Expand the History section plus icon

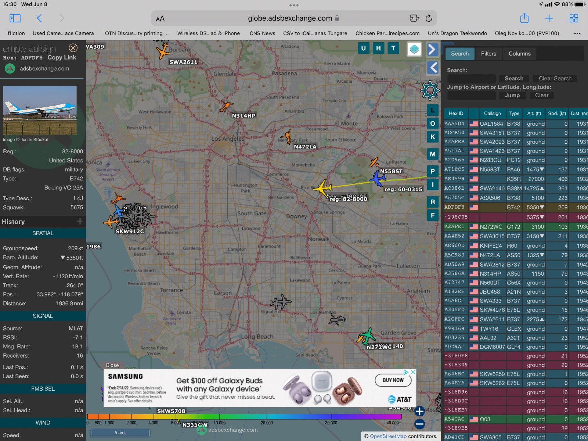click(x=80, y=222)
